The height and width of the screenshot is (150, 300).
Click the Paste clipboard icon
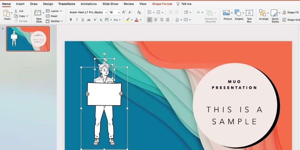[7, 13]
